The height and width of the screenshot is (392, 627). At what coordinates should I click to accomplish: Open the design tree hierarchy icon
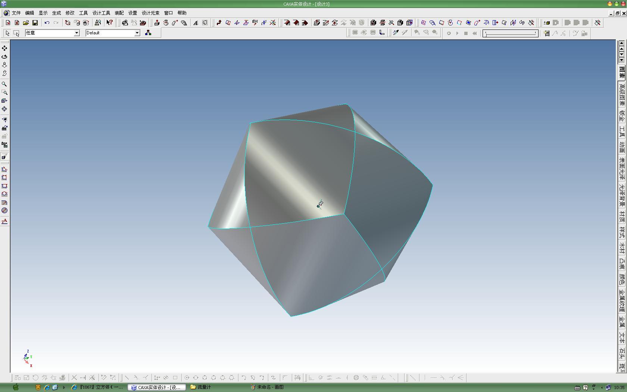148,33
